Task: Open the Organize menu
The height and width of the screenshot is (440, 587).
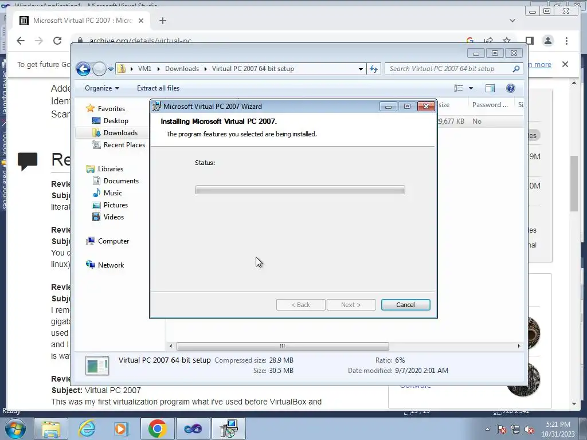Action: (x=102, y=88)
